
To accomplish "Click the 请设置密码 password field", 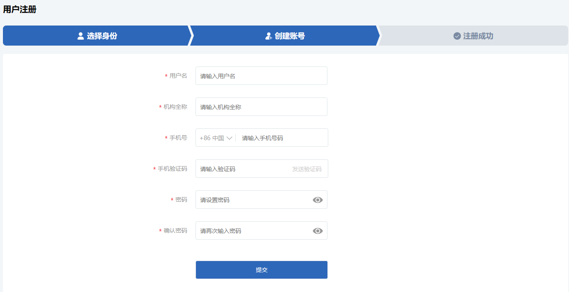I will pos(253,200).
